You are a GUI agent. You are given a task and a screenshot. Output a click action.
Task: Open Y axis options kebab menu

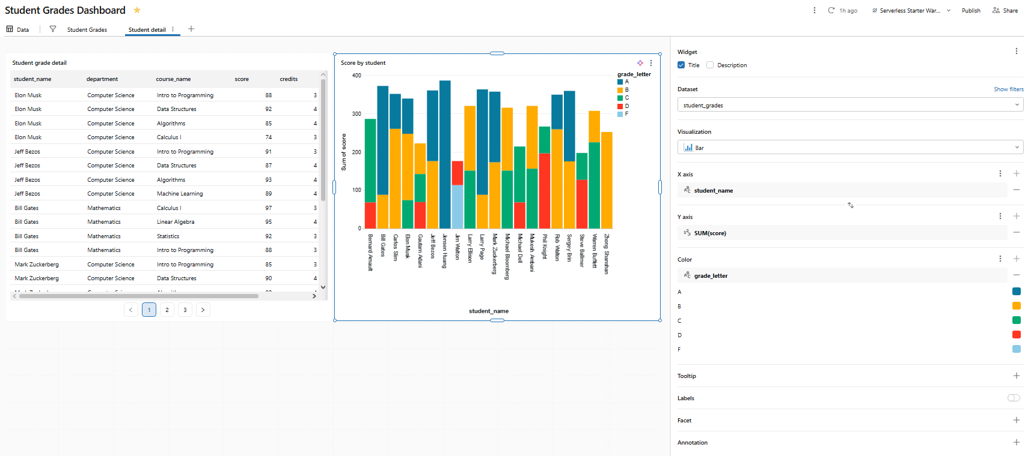[x=1000, y=216]
